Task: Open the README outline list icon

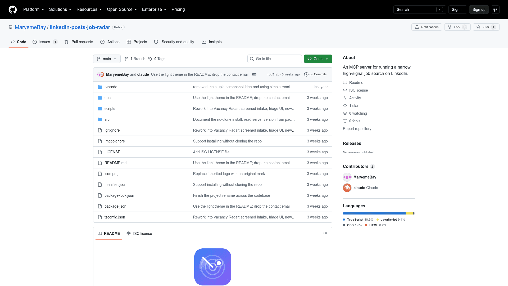Action: point(325,234)
